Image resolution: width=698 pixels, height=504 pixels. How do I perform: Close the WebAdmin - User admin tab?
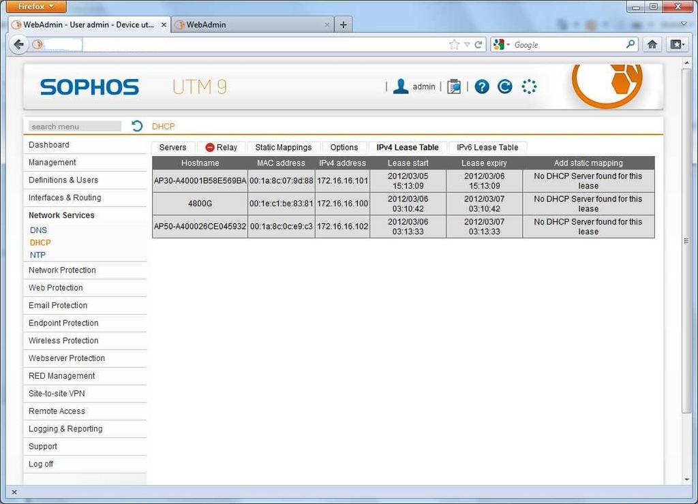[164, 25]
